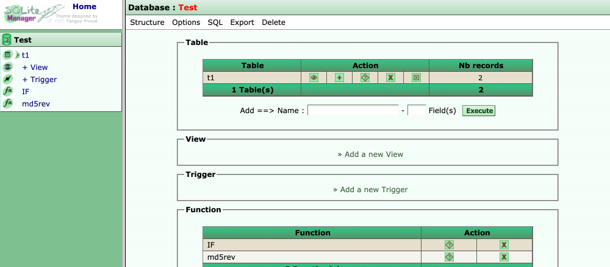Go to the Home link
Screen dimensions: 610x267
pos(84,7)
